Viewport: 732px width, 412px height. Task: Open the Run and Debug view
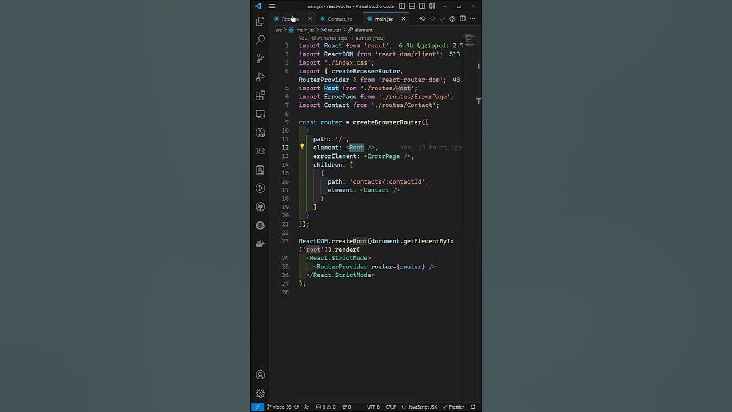click(x=260, y=77)
